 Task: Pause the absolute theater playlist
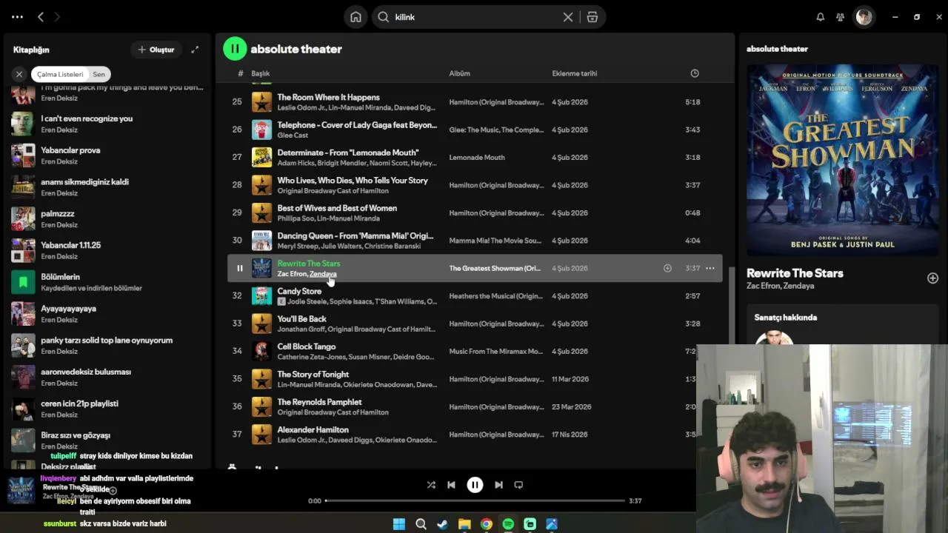pyautogui.click(x=235, y=49)
